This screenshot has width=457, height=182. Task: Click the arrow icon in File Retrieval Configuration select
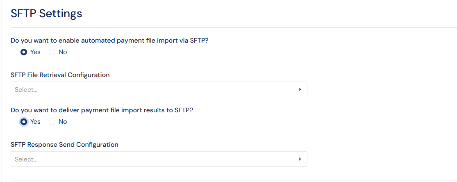[300, 89]
